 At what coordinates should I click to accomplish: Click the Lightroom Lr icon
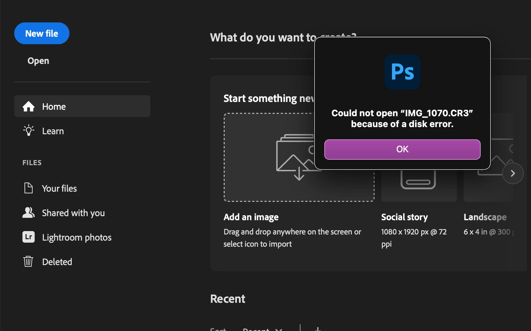pos(29,237)
